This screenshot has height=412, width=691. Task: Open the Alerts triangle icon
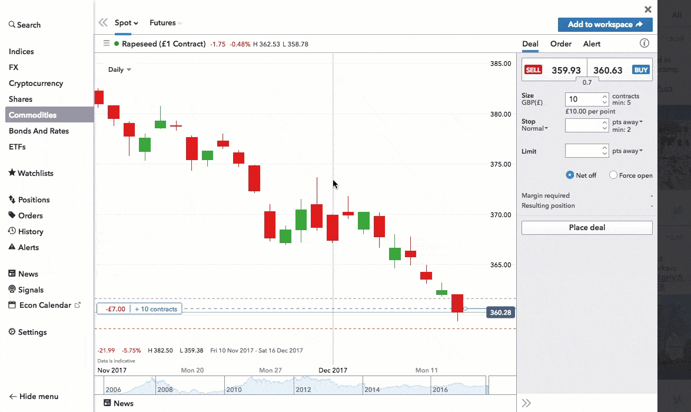tap(12, 247)
